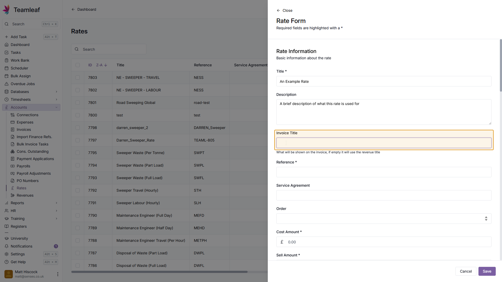Go to Revenues in Accounts submenu
Viewport: 502px width, 282px height.
[x=25, y=195]
